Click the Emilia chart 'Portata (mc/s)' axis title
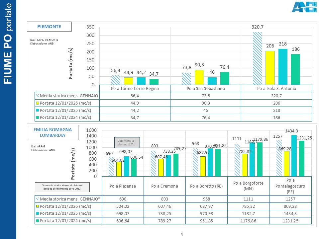Screen dimensions: 319x239 coord(73,164)
